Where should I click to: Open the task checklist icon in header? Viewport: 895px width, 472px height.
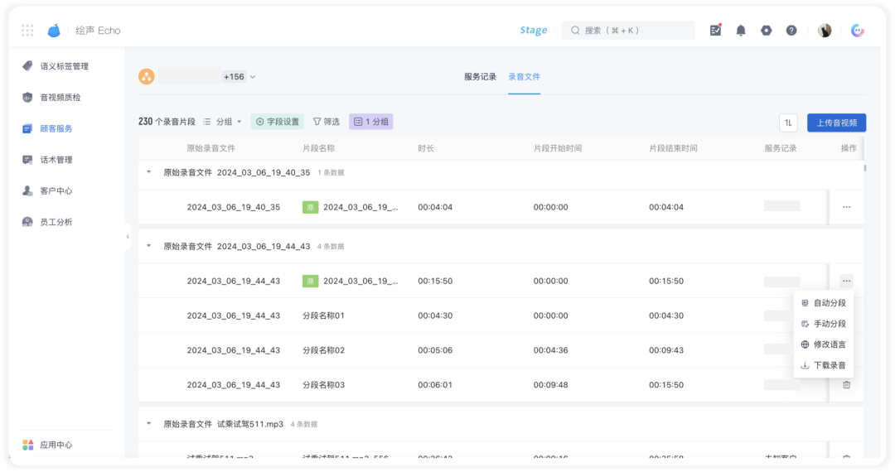click(716, 30)
